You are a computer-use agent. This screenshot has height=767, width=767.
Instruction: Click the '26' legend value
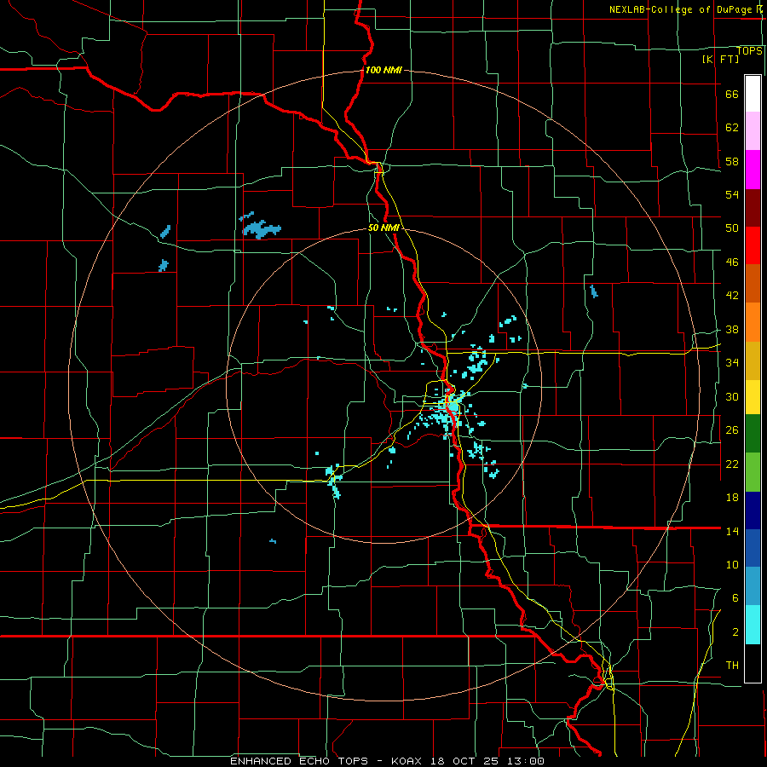[x=732, y=430]
